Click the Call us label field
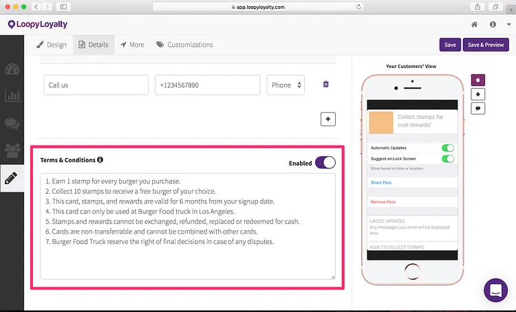Viewport: 516px width, 312px height. [x=96, y=85]
